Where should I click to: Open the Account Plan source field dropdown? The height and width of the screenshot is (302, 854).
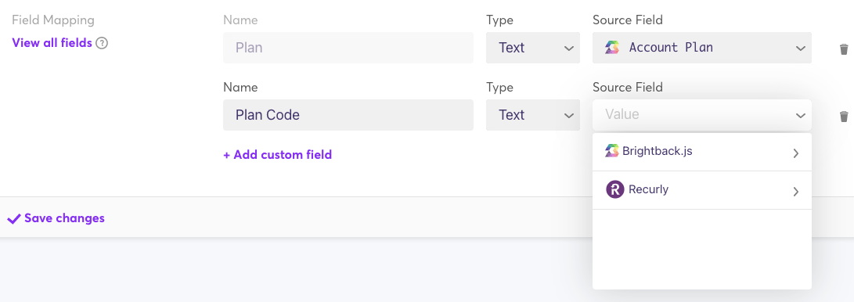point(701,48)
